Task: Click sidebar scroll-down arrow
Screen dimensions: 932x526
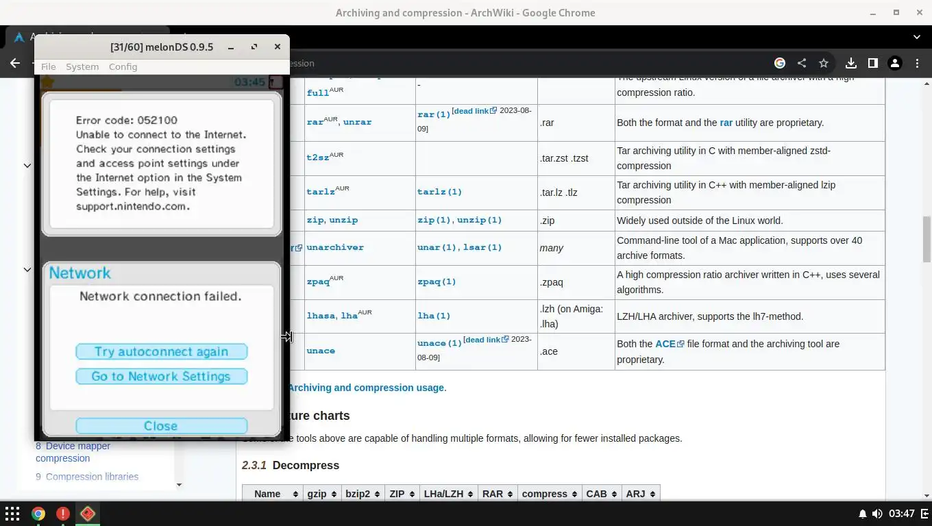Action: pyautogui.click(x=179, y=485)
